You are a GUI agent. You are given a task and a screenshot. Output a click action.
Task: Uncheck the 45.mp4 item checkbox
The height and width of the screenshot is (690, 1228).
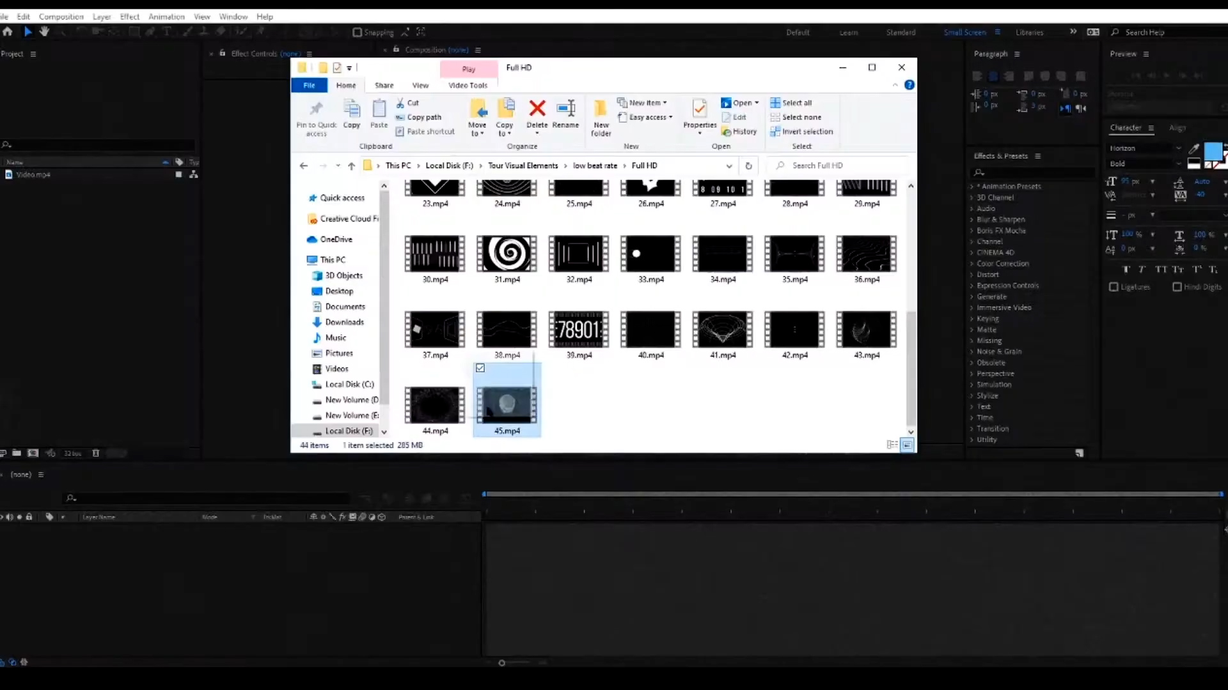480,368
